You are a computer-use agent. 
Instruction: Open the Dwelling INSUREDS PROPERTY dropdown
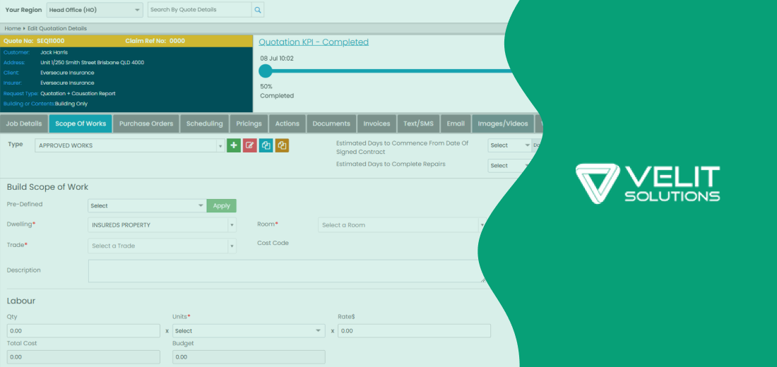click(x=162, y=225)
